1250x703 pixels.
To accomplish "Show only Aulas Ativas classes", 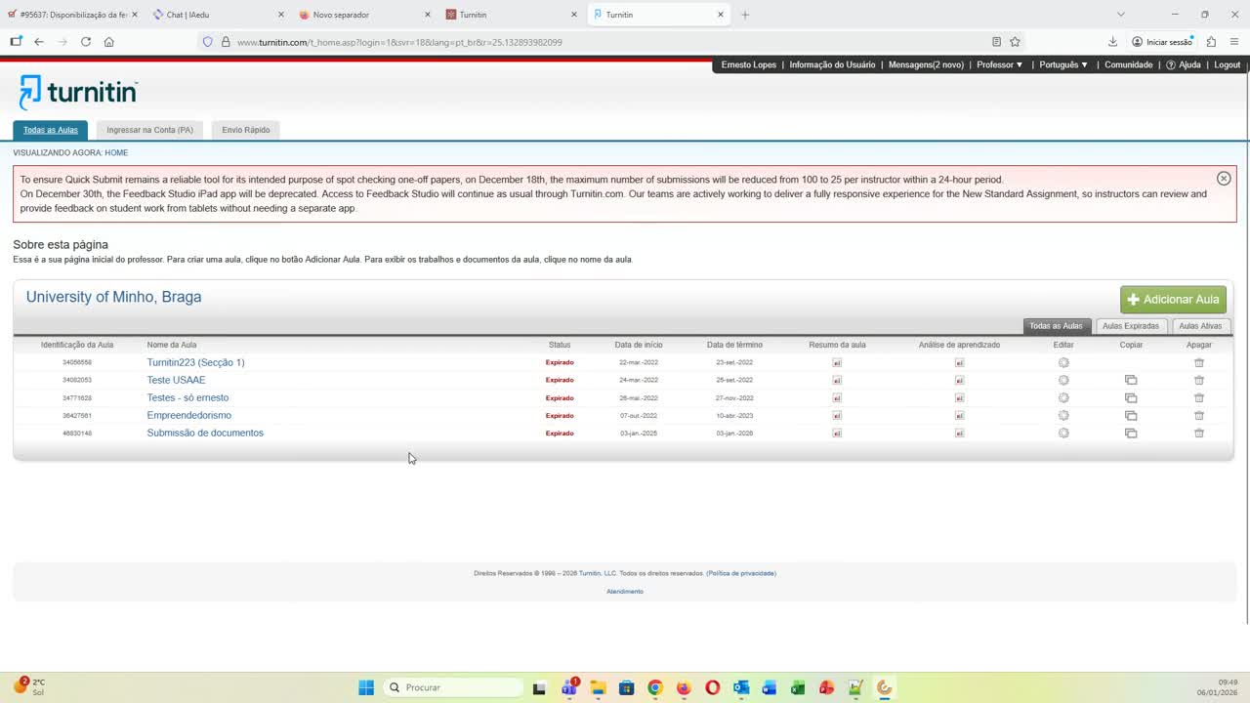I will click(x=1199, y=325).
